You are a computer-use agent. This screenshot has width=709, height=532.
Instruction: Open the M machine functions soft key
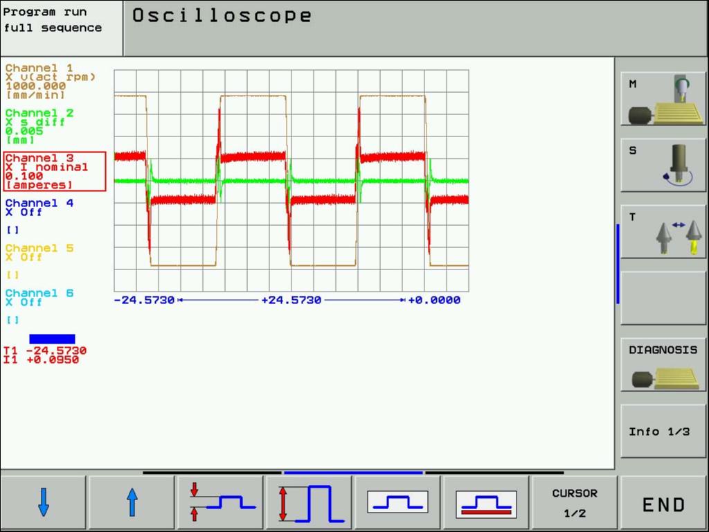tap(663, 100)
